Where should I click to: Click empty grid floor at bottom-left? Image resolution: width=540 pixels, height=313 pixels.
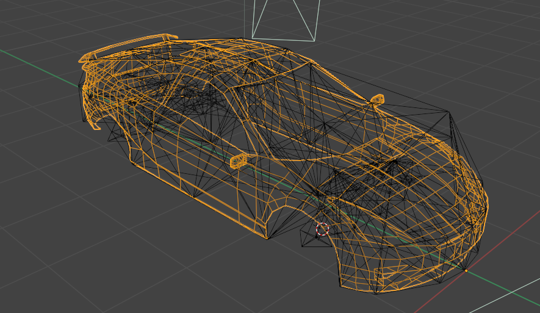pos(61,256)
